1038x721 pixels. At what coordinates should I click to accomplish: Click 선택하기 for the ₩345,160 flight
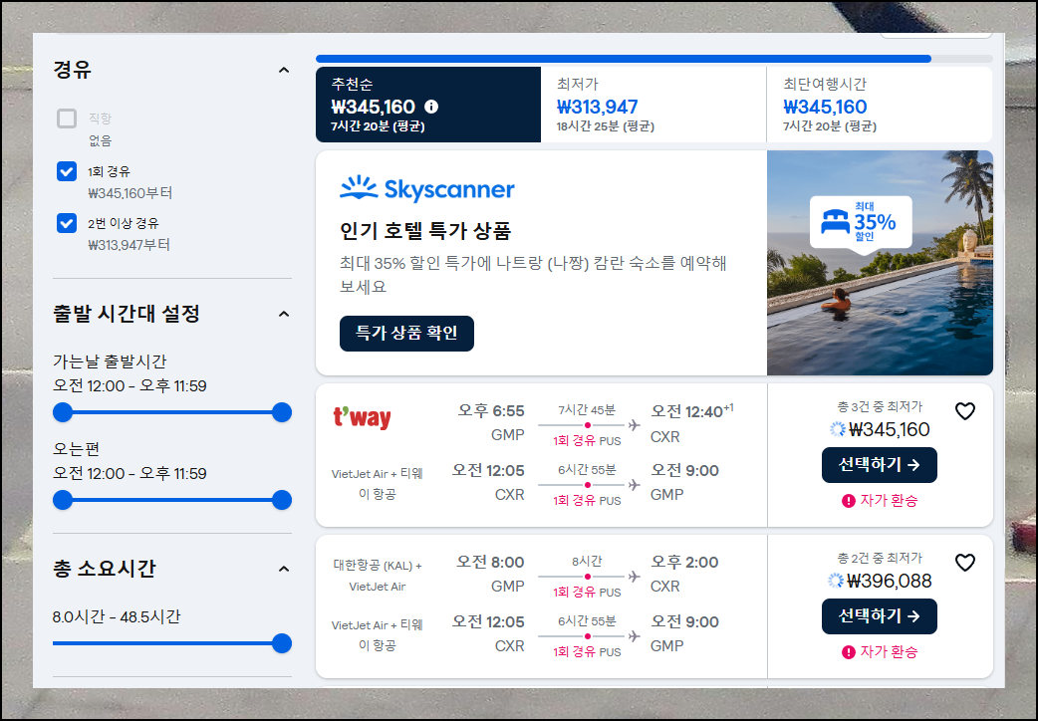(x=880, y=465)
